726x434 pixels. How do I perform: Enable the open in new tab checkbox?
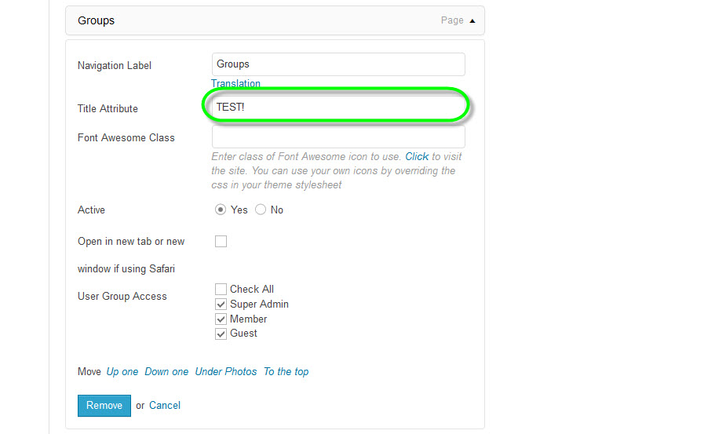point(221,242)
